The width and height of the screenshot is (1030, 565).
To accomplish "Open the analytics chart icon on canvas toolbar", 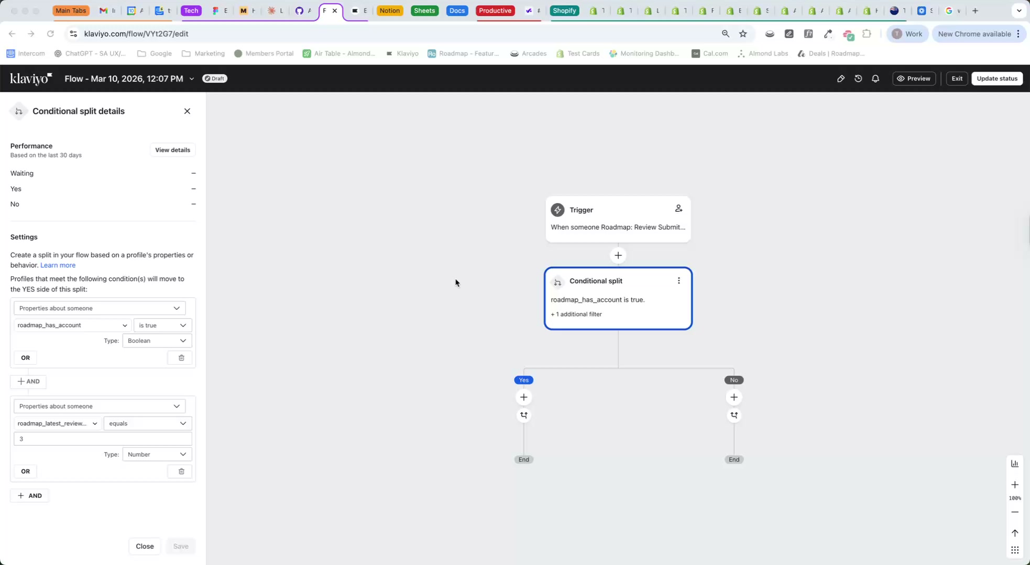I will point(1015,463).
